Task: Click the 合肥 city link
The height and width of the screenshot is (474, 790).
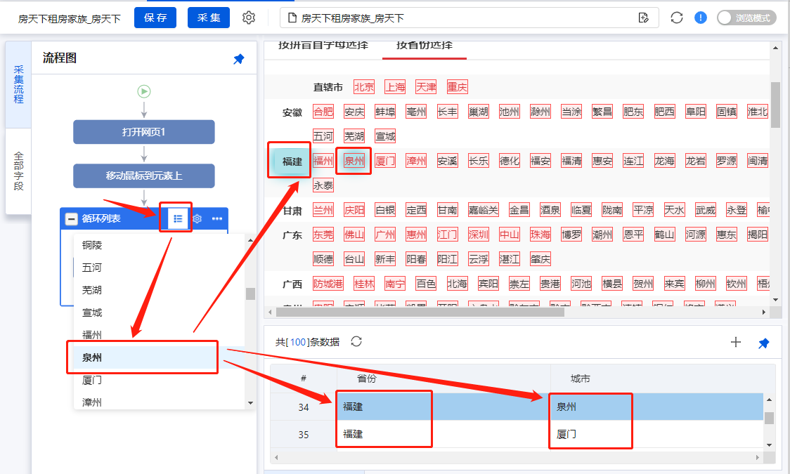Action: [x=323, y=112]
